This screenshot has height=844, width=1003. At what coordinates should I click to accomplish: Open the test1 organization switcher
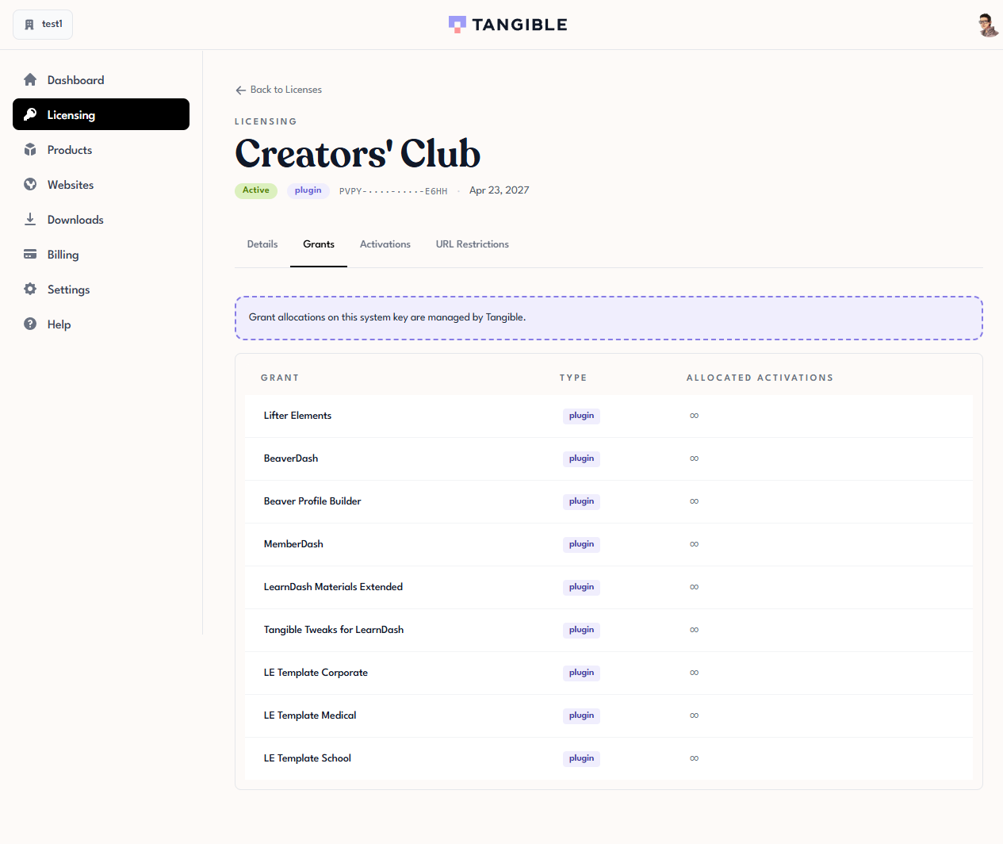tap(43, 25)
